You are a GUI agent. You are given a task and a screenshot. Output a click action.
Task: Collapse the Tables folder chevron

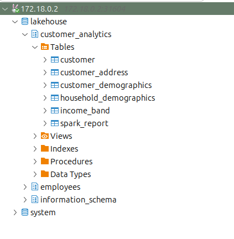pyautogui.click(x=35, y=47)
